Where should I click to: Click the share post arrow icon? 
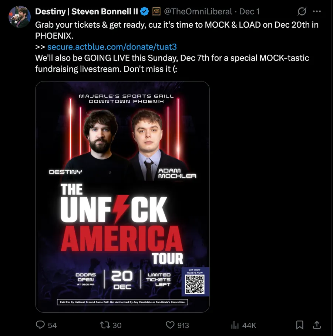pyautogui.click(x=317, y=325)
